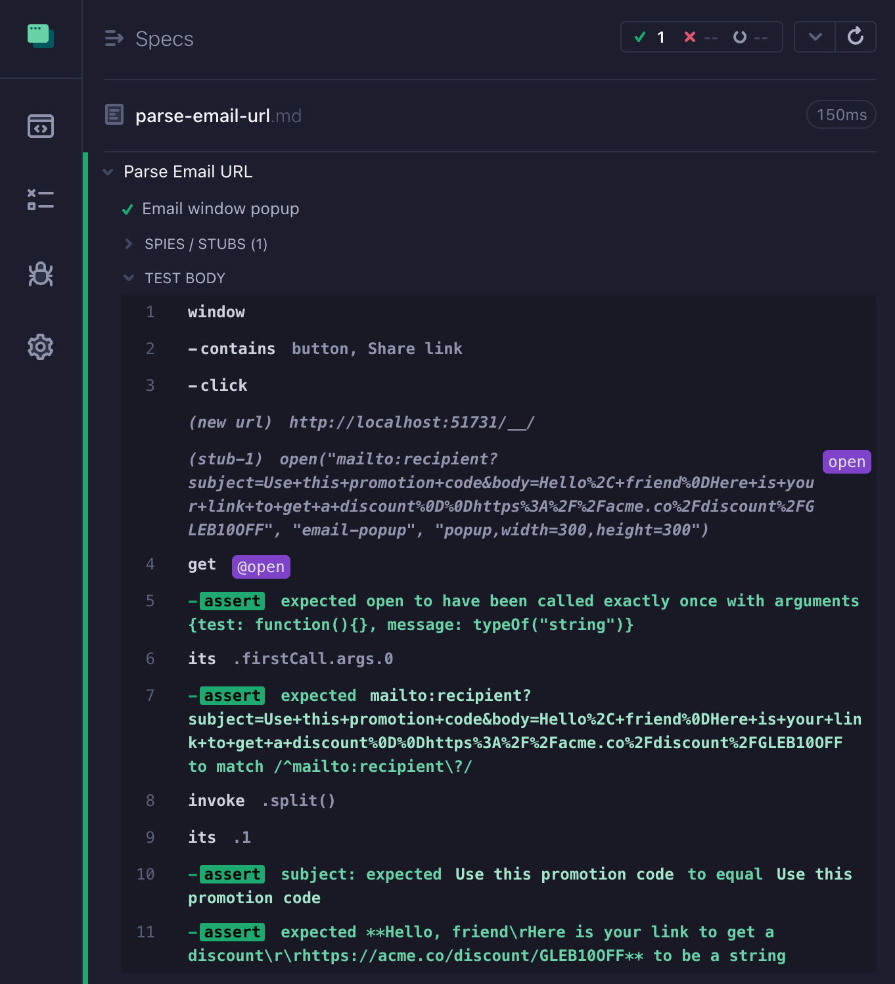
Task: Open the Runs list sidebar icon
Action: coord(41,200)
